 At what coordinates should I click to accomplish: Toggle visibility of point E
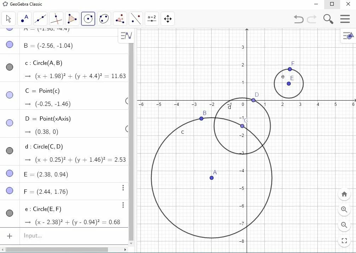(10, 173)
